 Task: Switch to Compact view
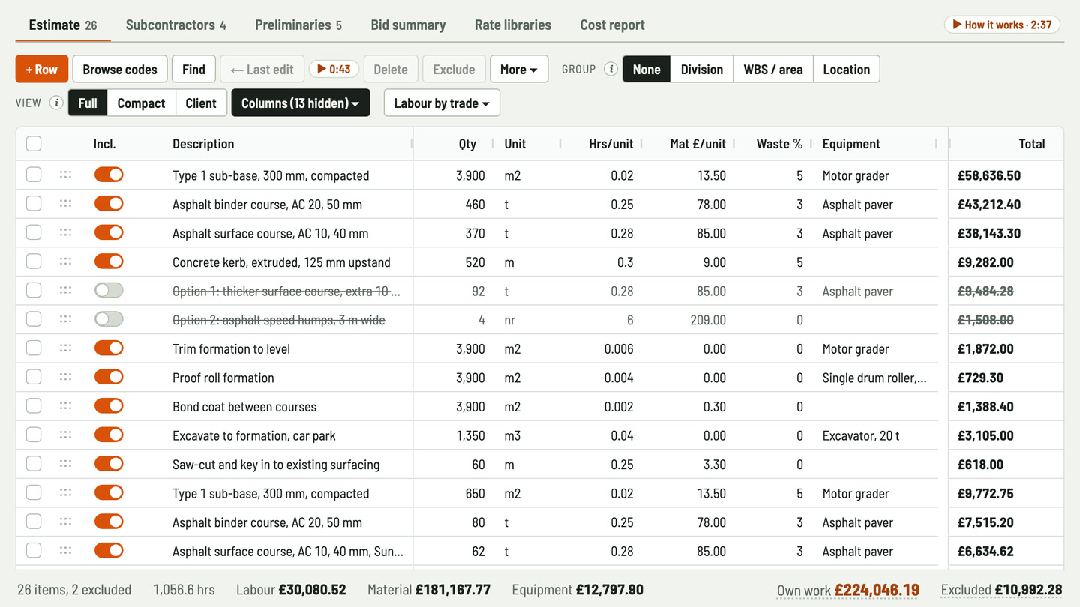click(141, 103)
